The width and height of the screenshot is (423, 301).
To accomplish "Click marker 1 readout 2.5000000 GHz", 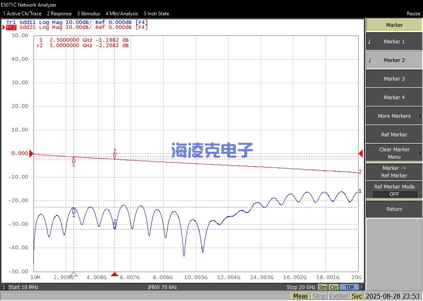I will point(84,40).
